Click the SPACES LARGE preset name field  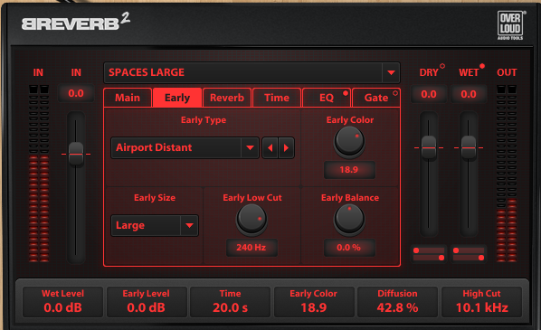point(242,72)
